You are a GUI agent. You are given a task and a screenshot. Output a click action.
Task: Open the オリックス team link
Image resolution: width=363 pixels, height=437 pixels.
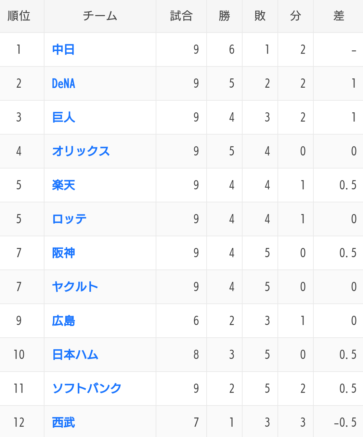[x=81, y=151]
